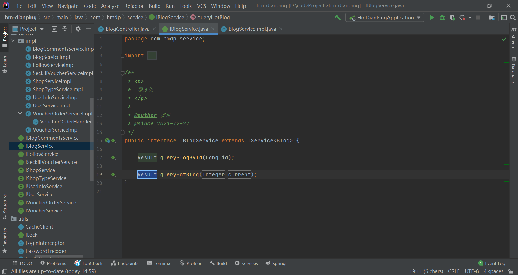Open HmDianPingApplication run configuration dropdown
The image size is (518, 275).
[x=385, y=18]
